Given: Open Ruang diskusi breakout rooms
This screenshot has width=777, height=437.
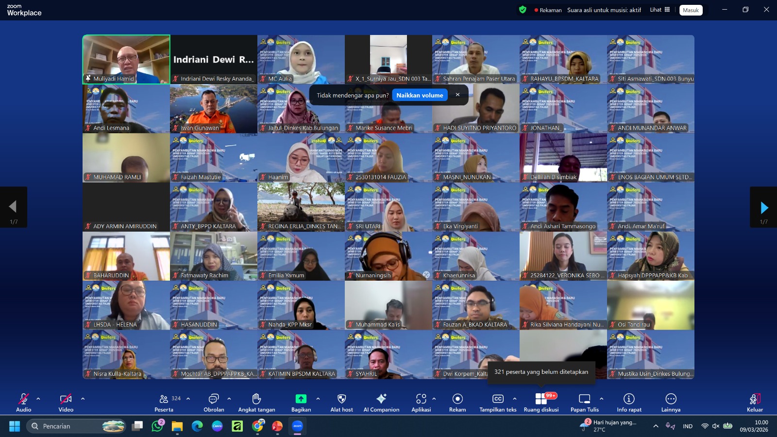Looking at the screenshot, I should tap(541, 402).
